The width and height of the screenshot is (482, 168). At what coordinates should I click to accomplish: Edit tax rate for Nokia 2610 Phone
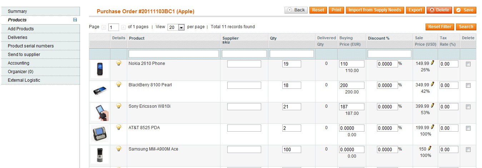(449, 64)
